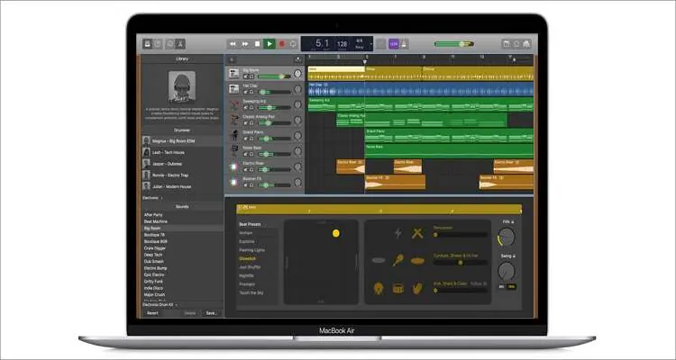Expand the Electronic genre chevron
This screenshot has height=360, width=676.
[161, 198]
